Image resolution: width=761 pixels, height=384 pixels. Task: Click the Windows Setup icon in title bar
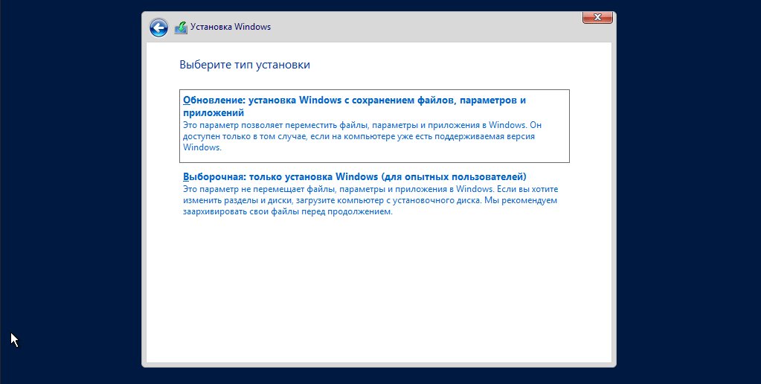pyautogui.click(x=181, y=28)
